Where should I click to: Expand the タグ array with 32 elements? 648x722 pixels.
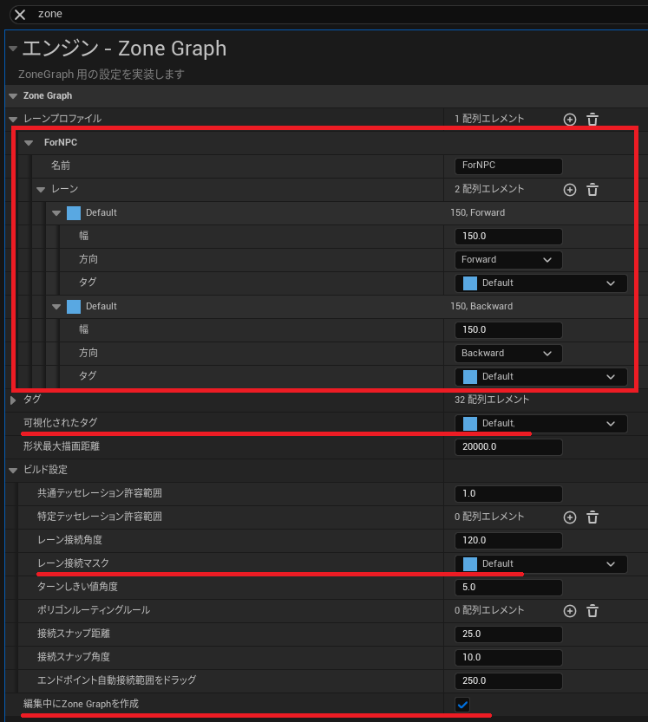coord(13,400)
